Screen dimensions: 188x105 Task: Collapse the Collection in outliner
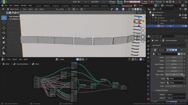coord(150,15)
